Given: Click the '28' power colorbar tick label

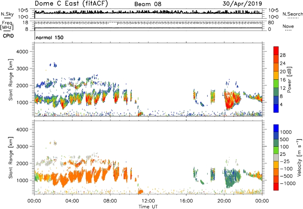Looking at the screenshot, I should point(283,55).
